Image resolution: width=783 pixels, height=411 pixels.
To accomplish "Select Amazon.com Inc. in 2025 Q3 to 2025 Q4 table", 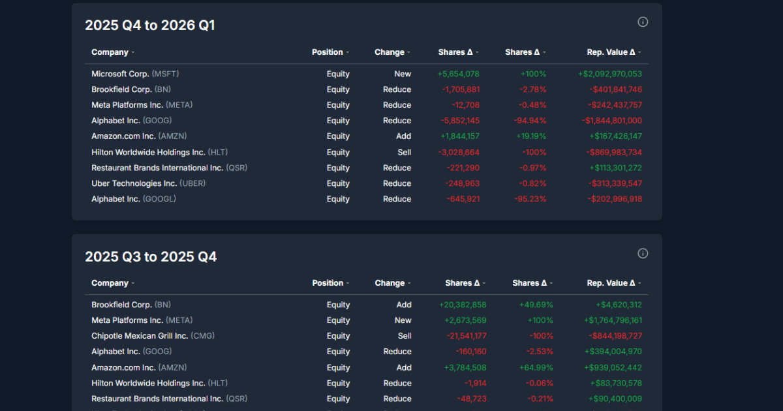I will (367, 367).
